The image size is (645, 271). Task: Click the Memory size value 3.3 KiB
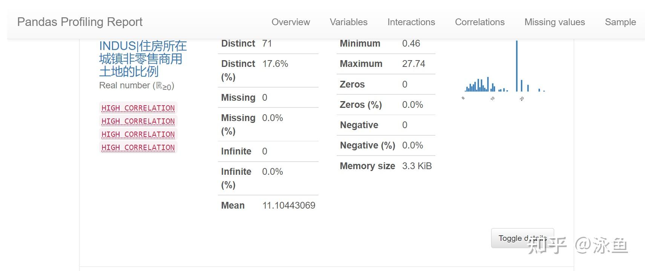coord(417,166)
